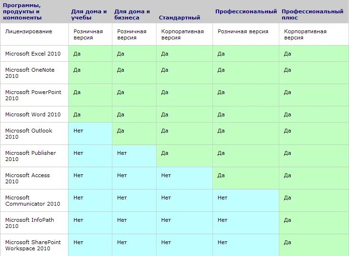Click the 'Профессиональный плюс' column header
The width and height of the screenshot is (349, 256).
click(312, 15)
